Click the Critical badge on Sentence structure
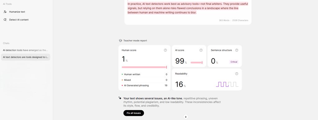Image resolution: width=318 pixels, height=120 pixels. [x=234, y=62]
